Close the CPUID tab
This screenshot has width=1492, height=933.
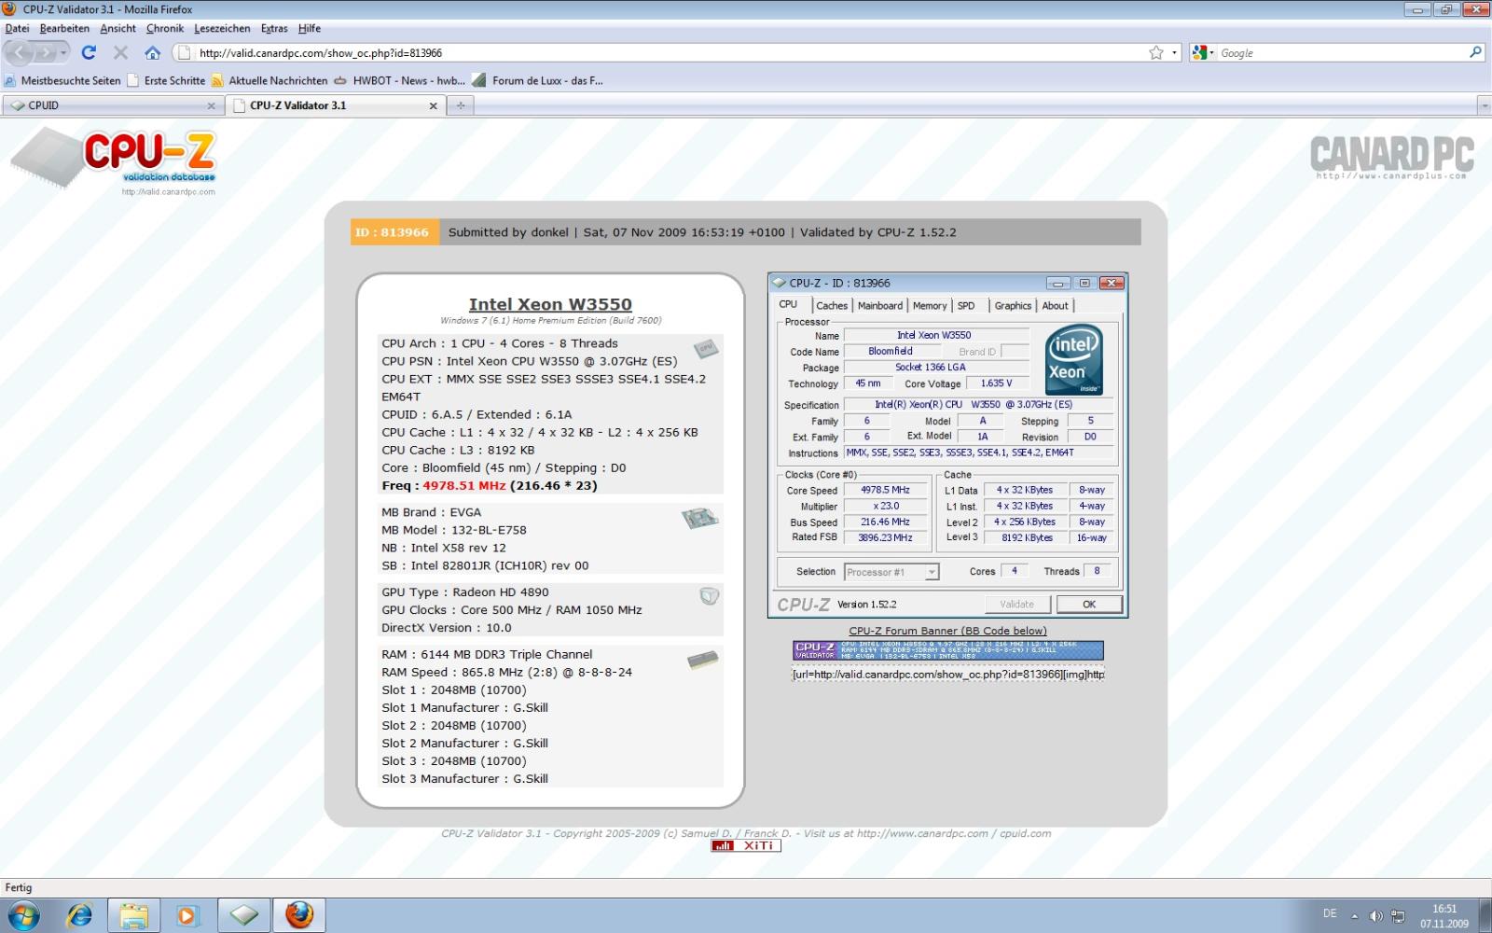click(x=211, y=106)
